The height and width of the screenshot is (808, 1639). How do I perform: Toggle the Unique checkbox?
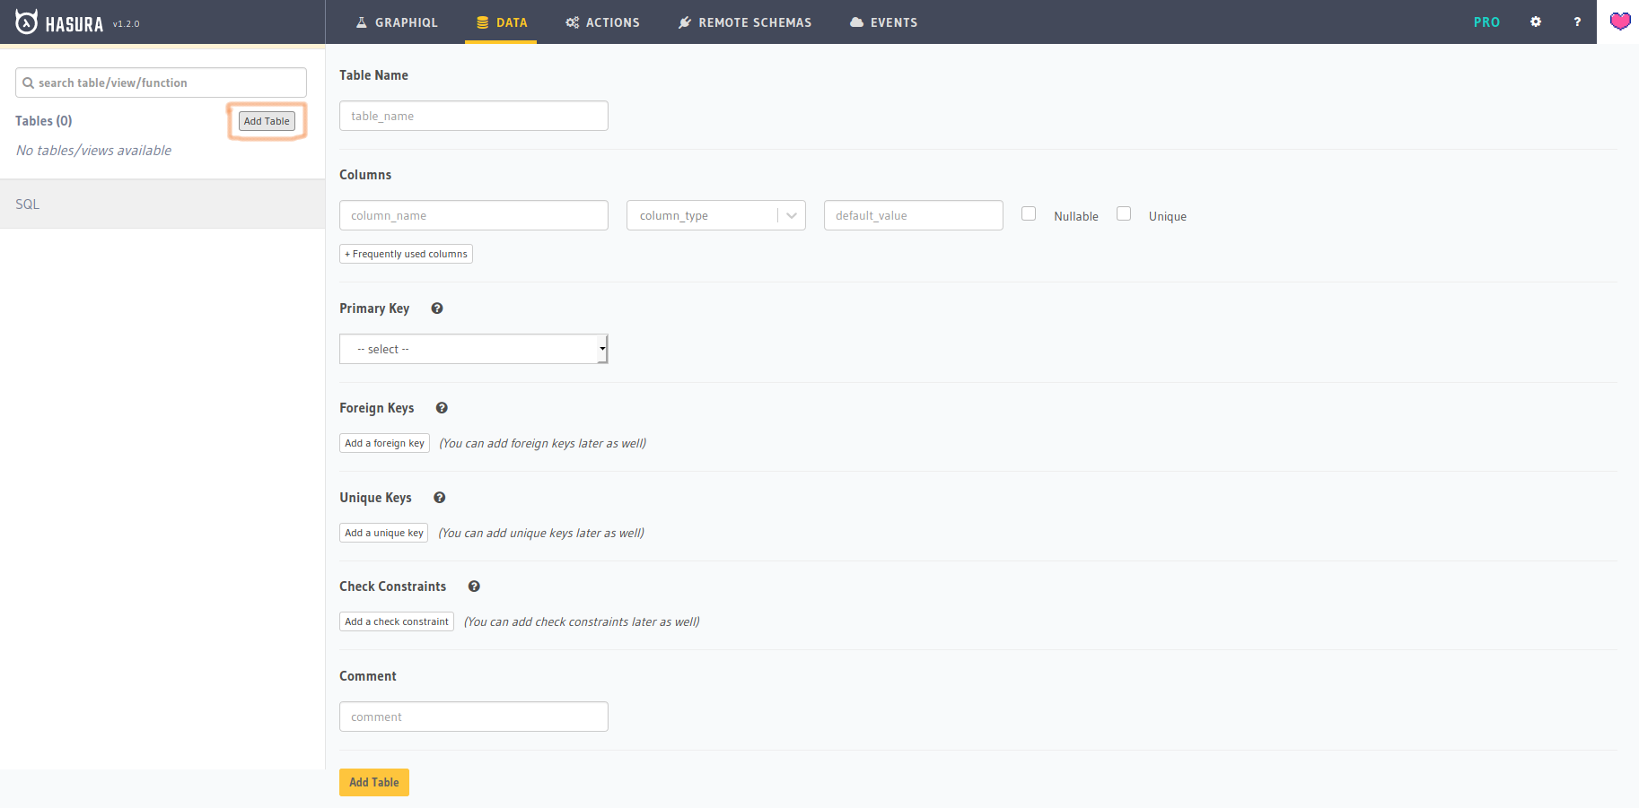pyautogui.click(x=1124, y=213)
